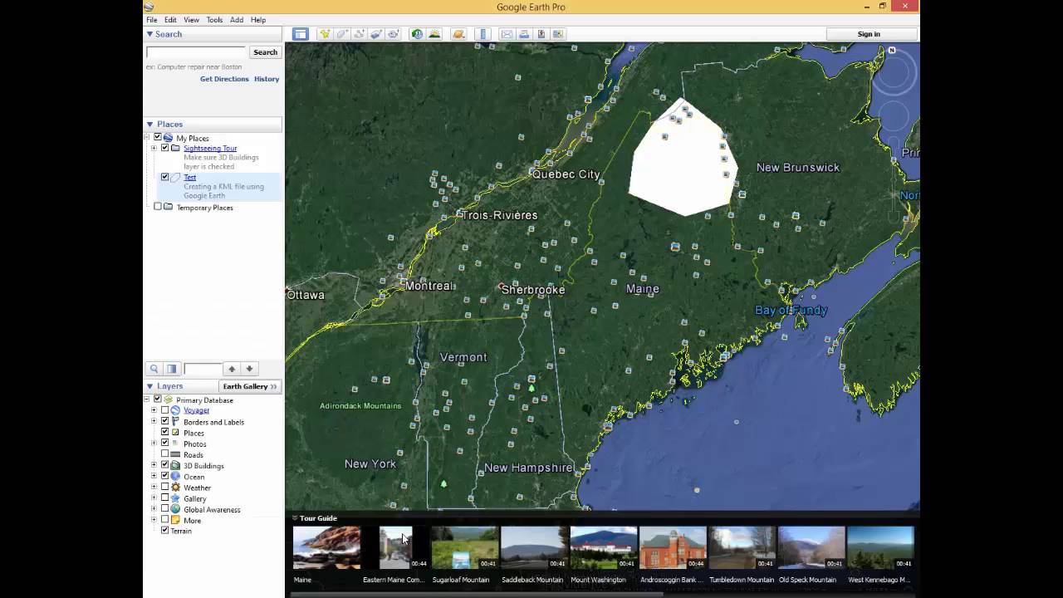This screenshot has height=598, width=1063.
Task: Toggle the Weather layer checkbox
Action: (x=164, y=488)
